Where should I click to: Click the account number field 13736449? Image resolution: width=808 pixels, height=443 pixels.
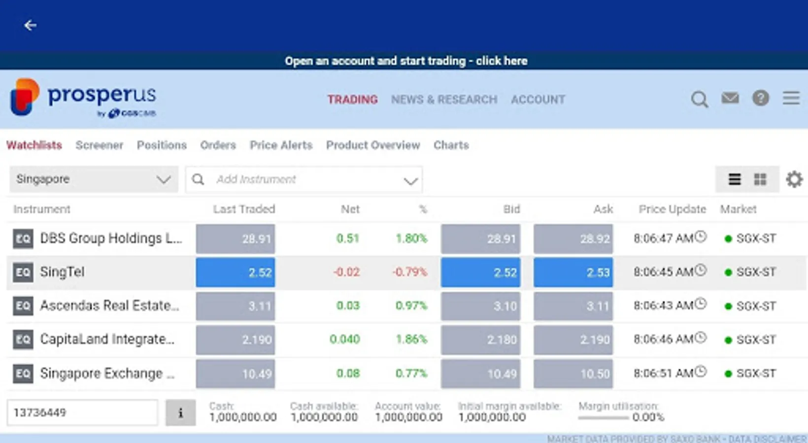(82, 412)
